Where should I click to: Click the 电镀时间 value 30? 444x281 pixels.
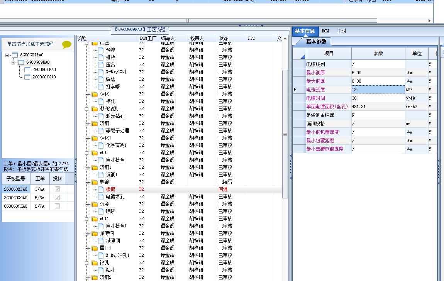(378, 98)
